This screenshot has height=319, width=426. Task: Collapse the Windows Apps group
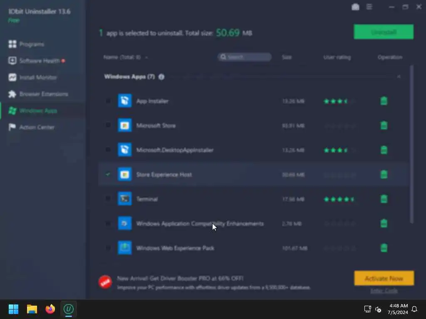tap(399, 77)
